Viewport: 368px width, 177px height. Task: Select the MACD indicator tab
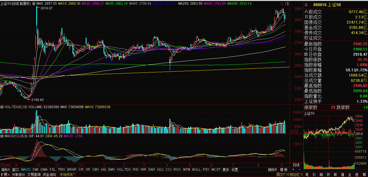click(x=26, y=170)
